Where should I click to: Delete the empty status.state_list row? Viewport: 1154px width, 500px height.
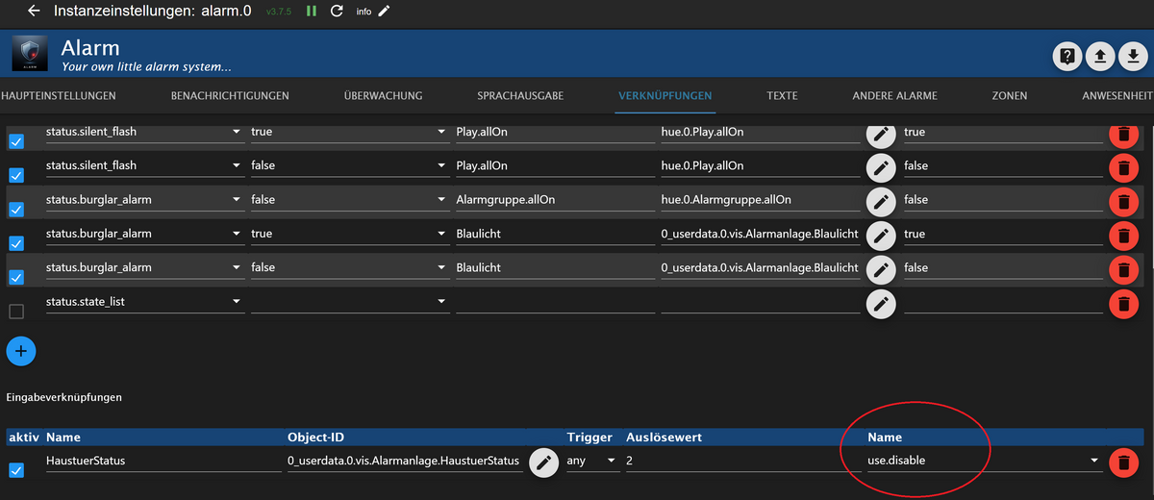(1122, 305)
